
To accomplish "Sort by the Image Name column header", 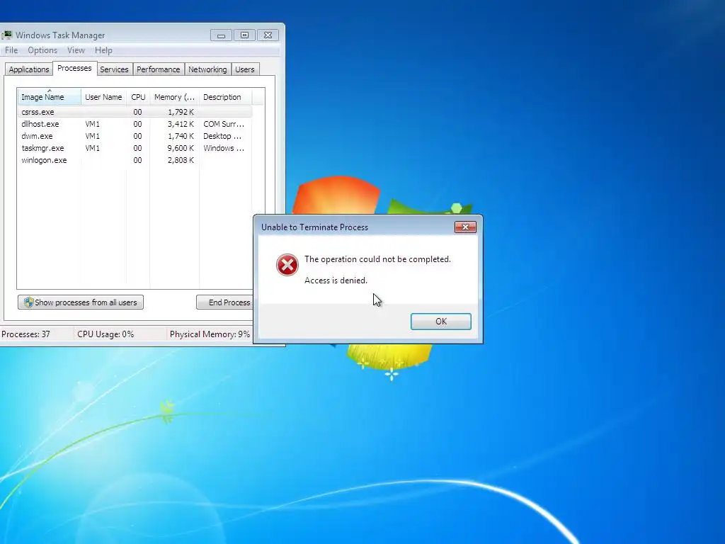I will point(50,97).
